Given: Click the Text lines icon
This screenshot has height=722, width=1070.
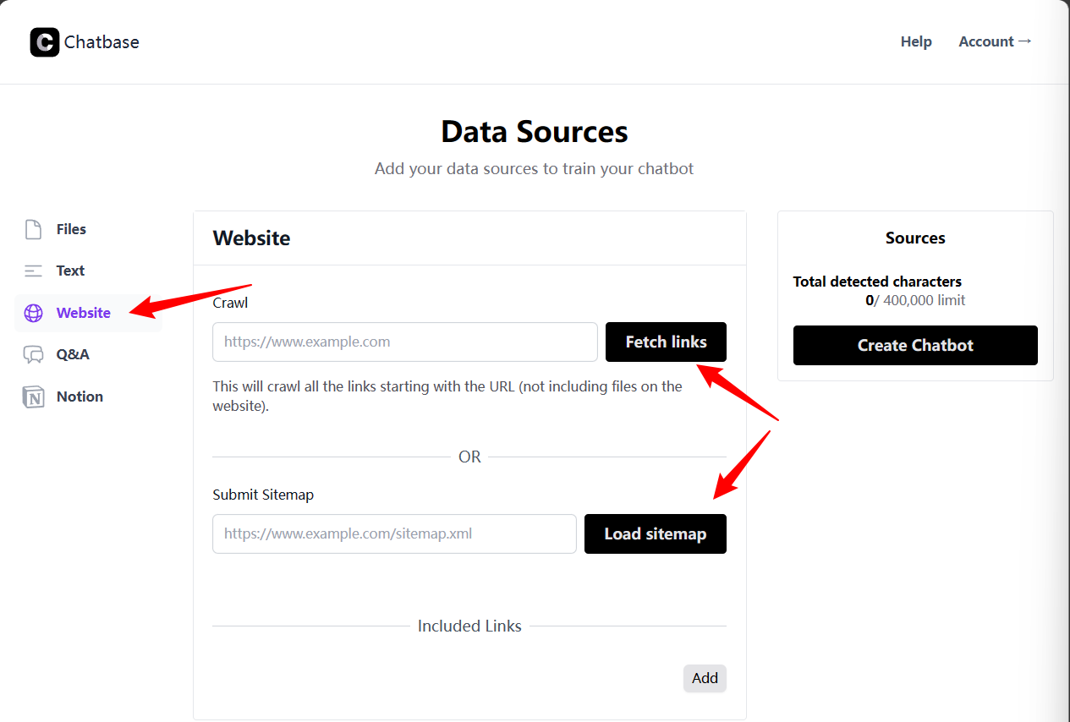Looking at the screenshot, I should pos(33,271).
